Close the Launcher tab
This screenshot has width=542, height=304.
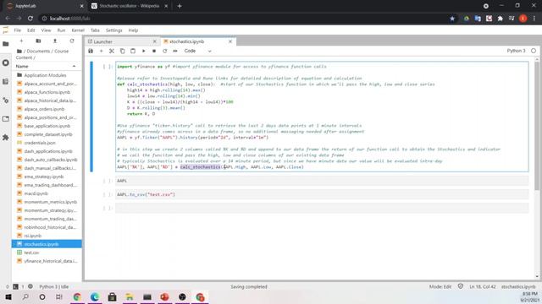pos(154,41)
